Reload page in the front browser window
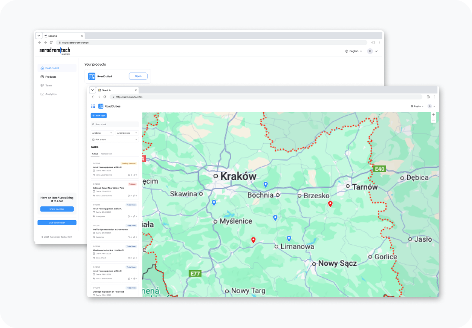Viewport: 472px width, 328px height. (x=105, y=97)
